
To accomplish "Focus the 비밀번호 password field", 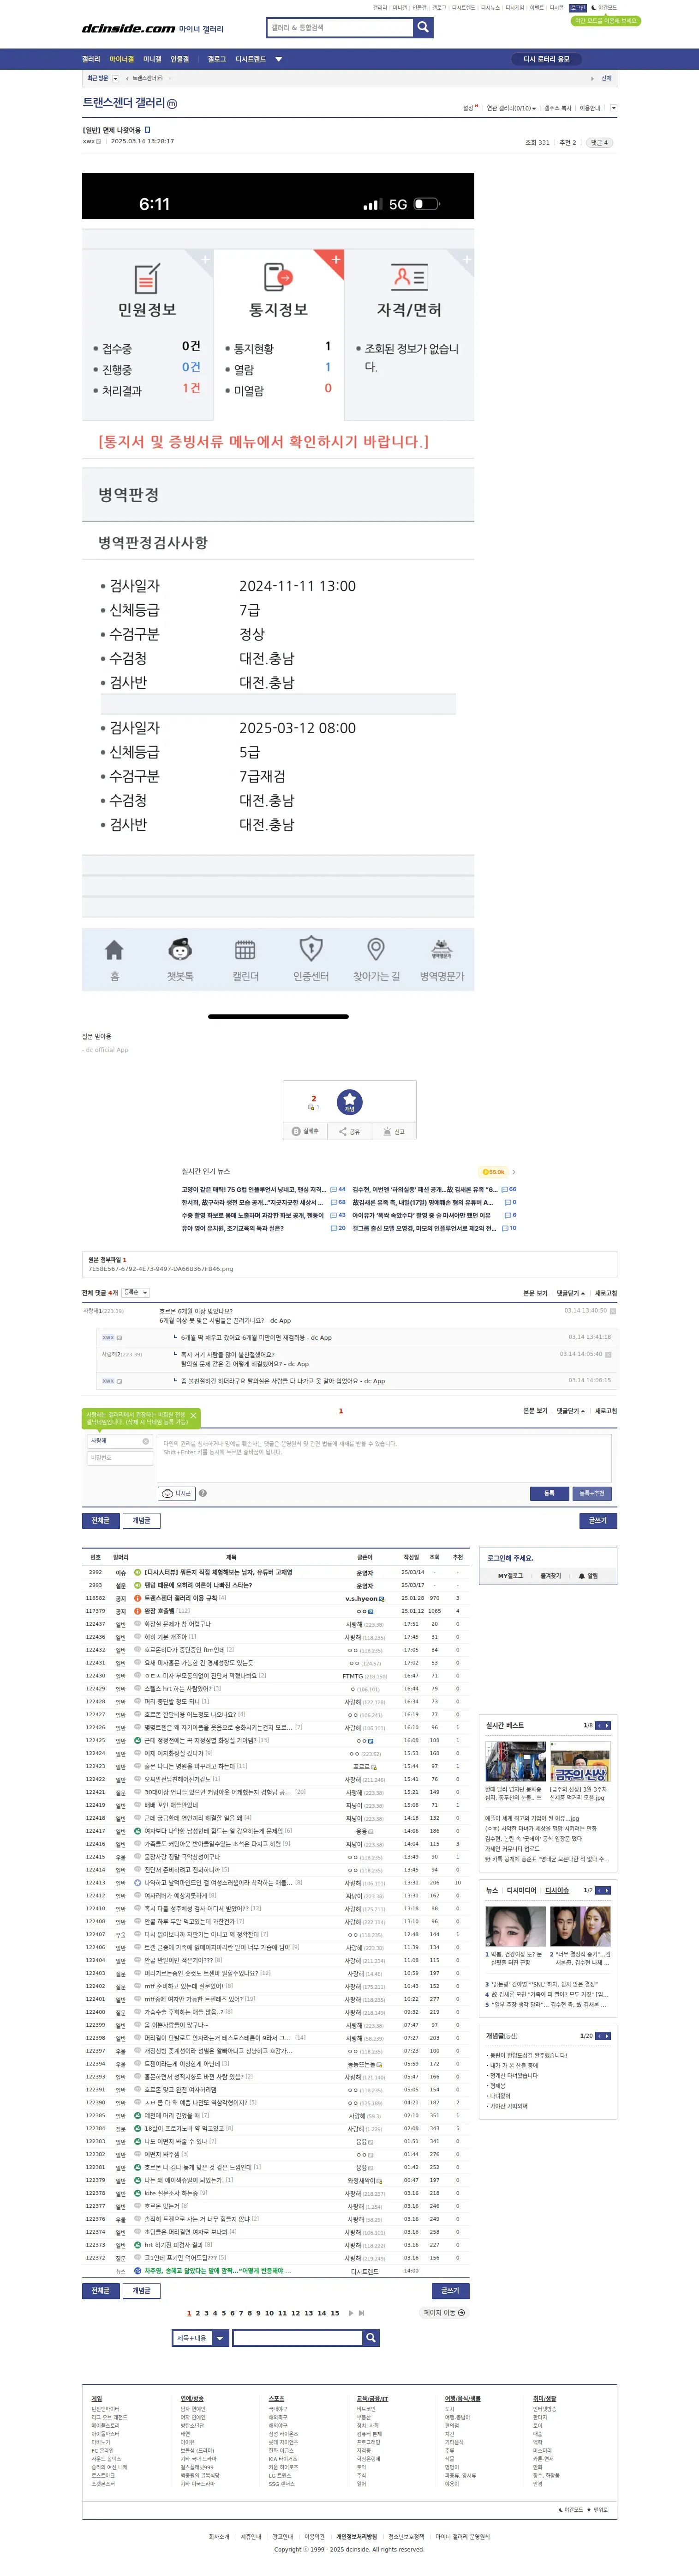I will click(120, 1458).
